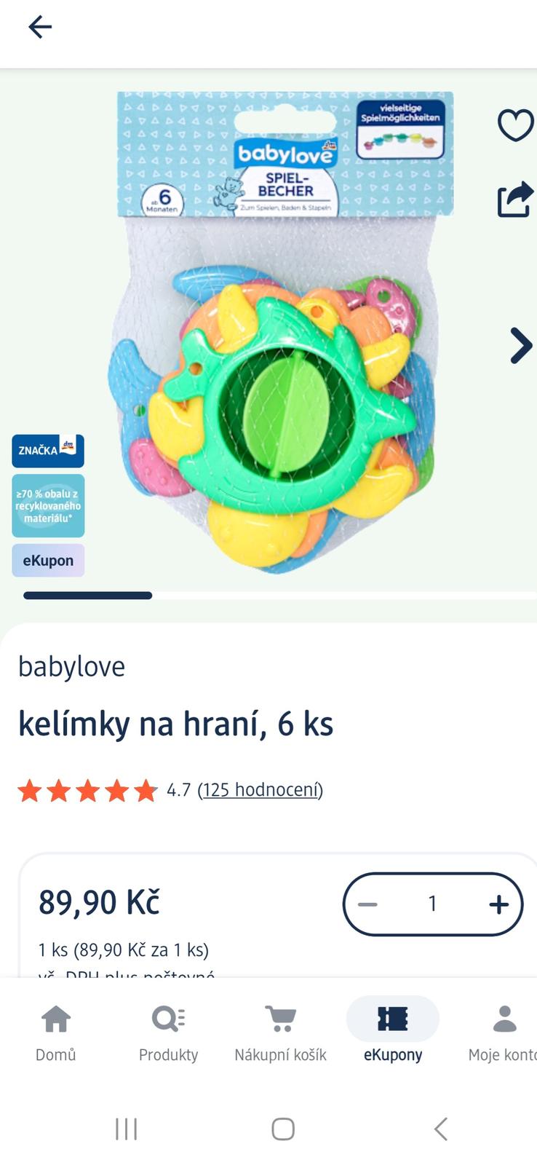Click the image carousel progress bar

pos(280,596)
